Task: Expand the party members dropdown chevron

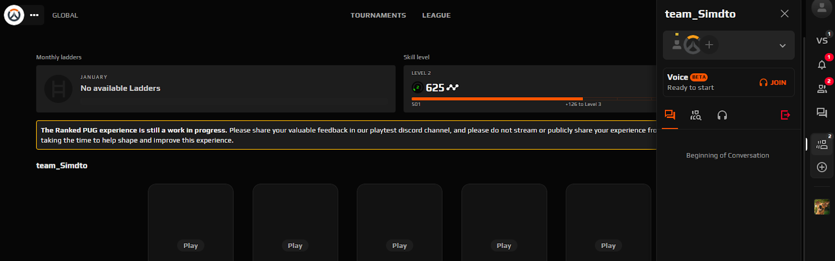Action: 782,46
